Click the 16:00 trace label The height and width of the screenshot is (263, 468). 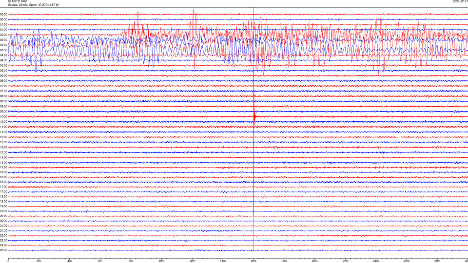point(3,177)
